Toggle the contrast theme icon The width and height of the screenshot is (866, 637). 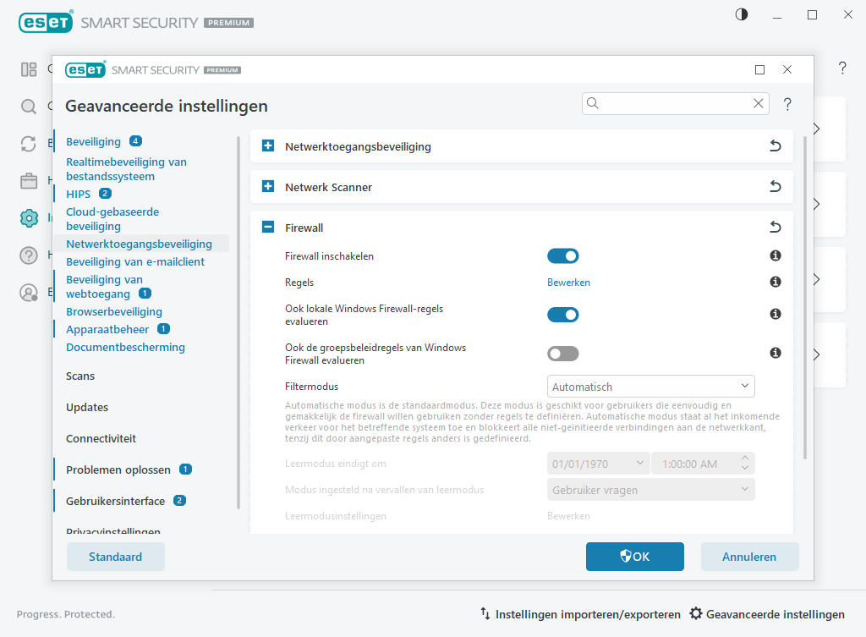click(742, 15)
